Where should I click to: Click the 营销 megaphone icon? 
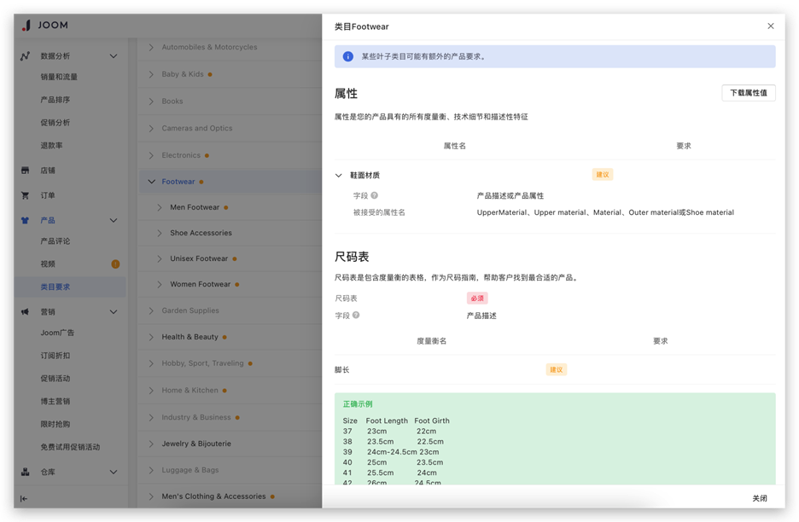coord(25,312)
